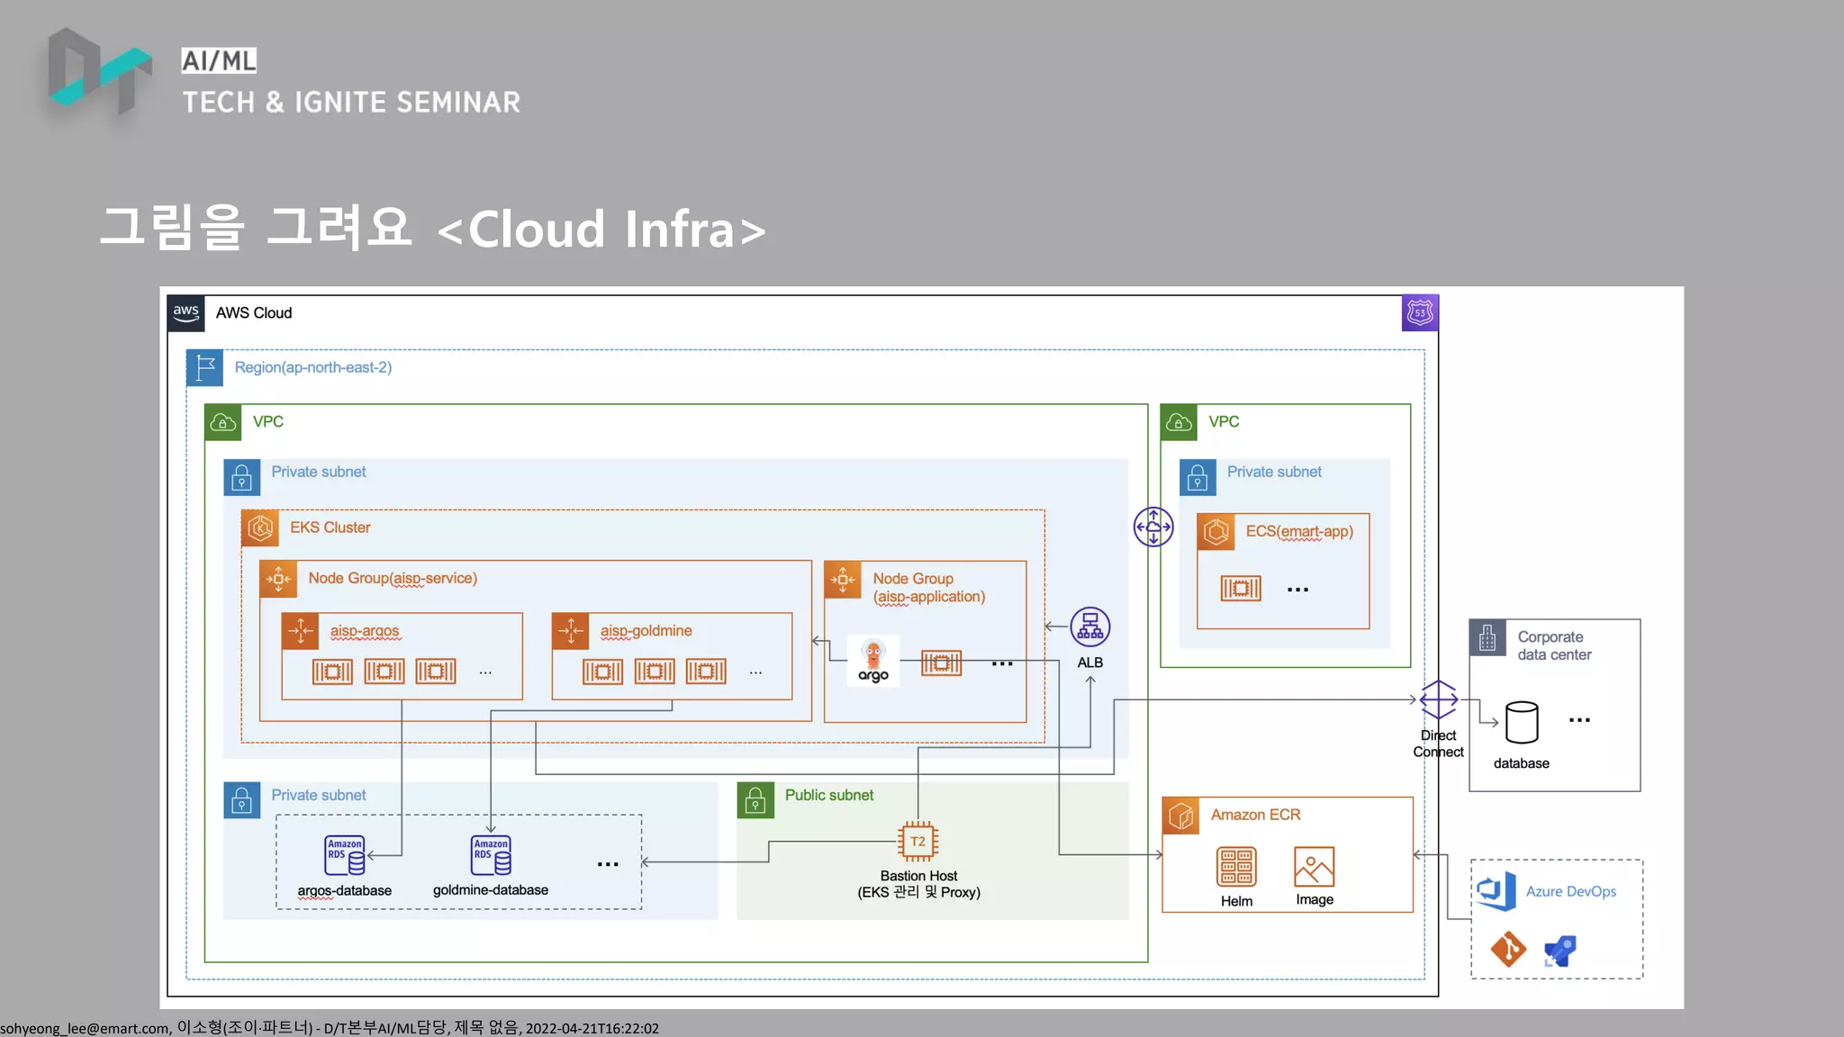This screenshot has height=1037, width=1844.
Task: Click the aisp-goldmine label text
Action: 646,631
